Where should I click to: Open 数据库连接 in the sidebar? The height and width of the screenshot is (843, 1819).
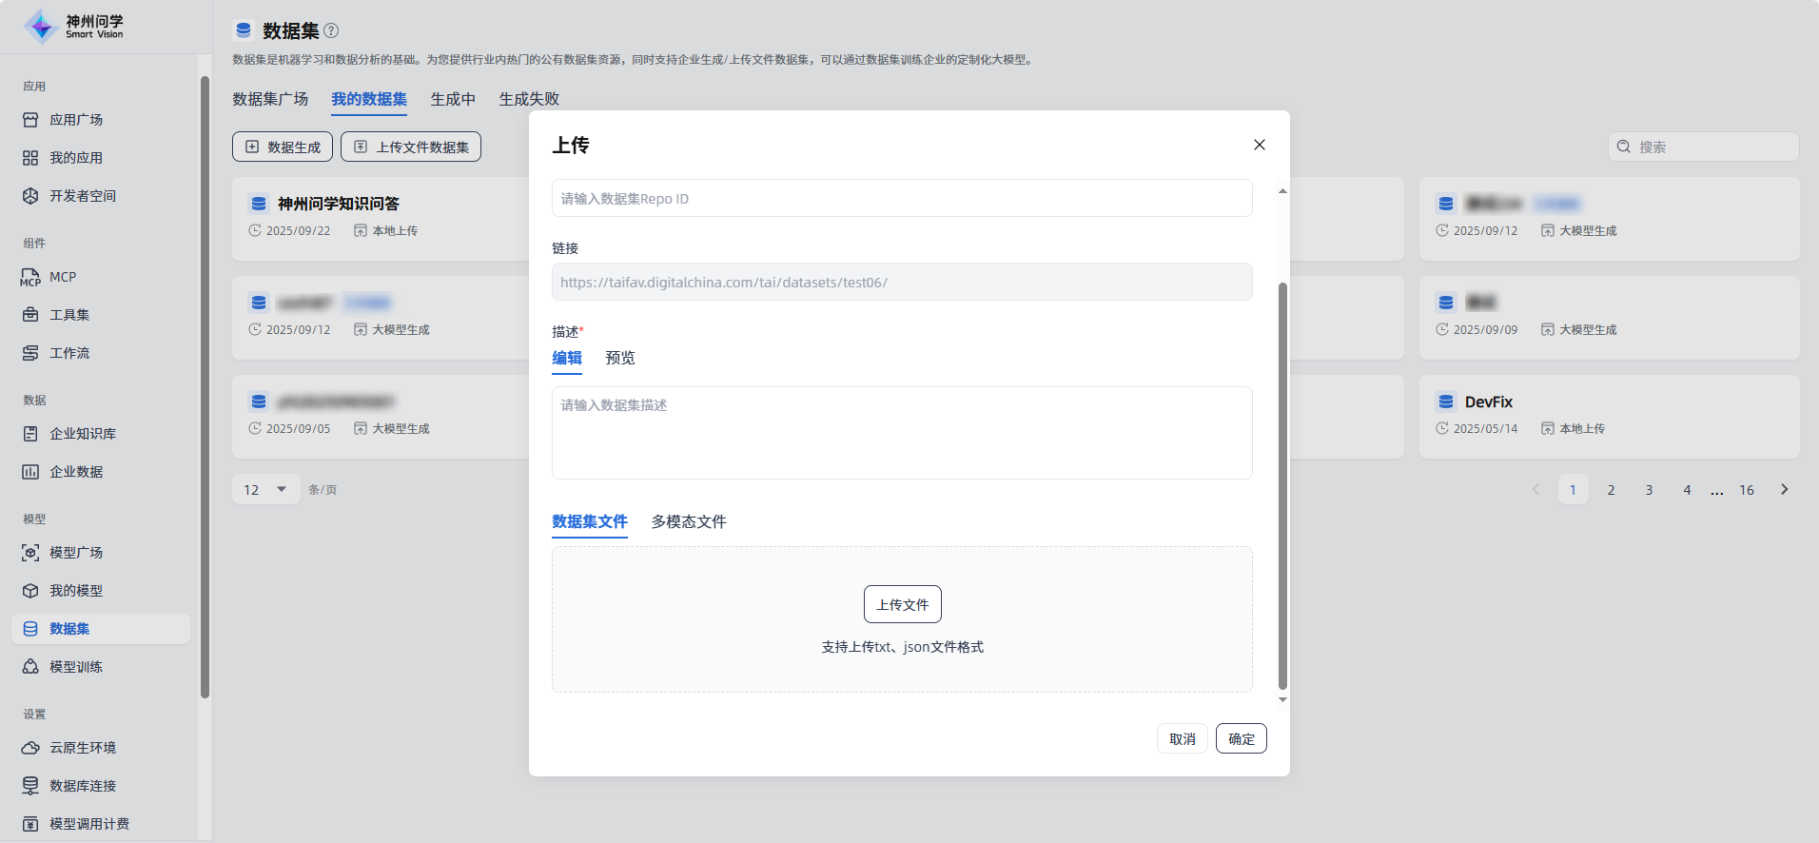pos(82,786)
